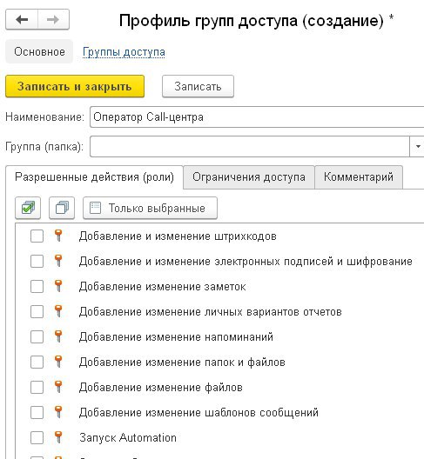Viewport: 424px width, 459px height.
Task: Click key icon beside заметок role
Action: click(58, 286)
